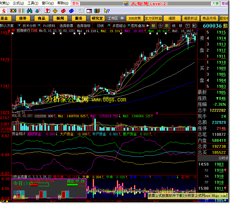Image resolution: width=231 pixels, height=204 pixels.
Task: Click the ×100 volume scale box
Action: coord(6,129)
